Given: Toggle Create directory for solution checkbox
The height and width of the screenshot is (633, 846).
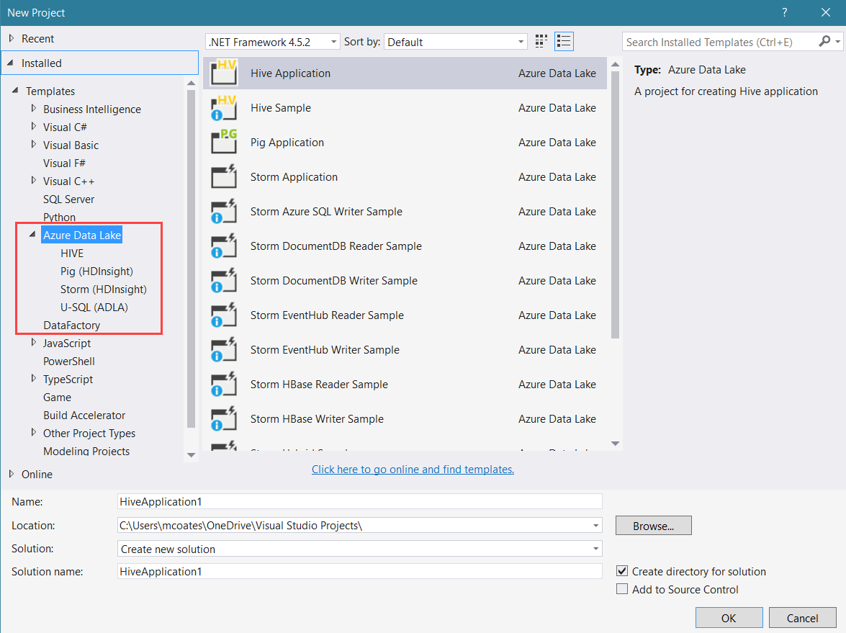Looking at the screenshot, I should pyautogui.click(x=622, y=571).
